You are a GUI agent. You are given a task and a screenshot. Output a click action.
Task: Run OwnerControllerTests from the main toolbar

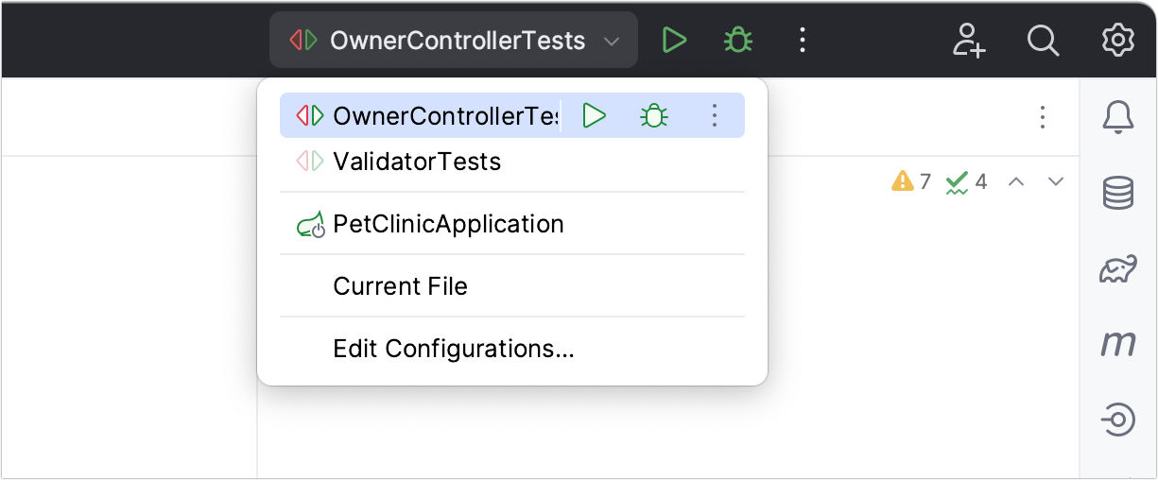click(674, 41)
